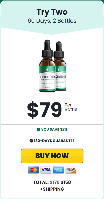Click the Per Bottle label
This screenshot has width=104, height=199.
click(x=71, y=107)
